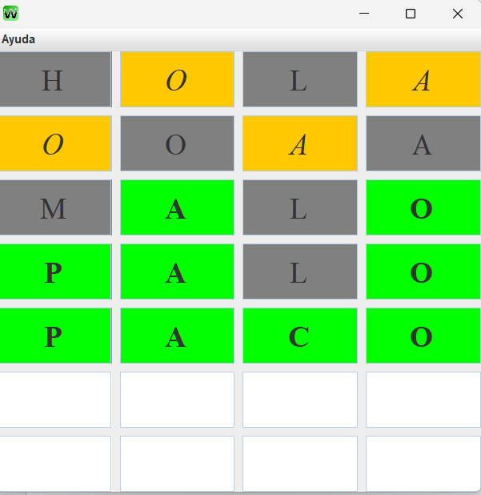
Task: Maximize the game window
Action: pos(411,14)
